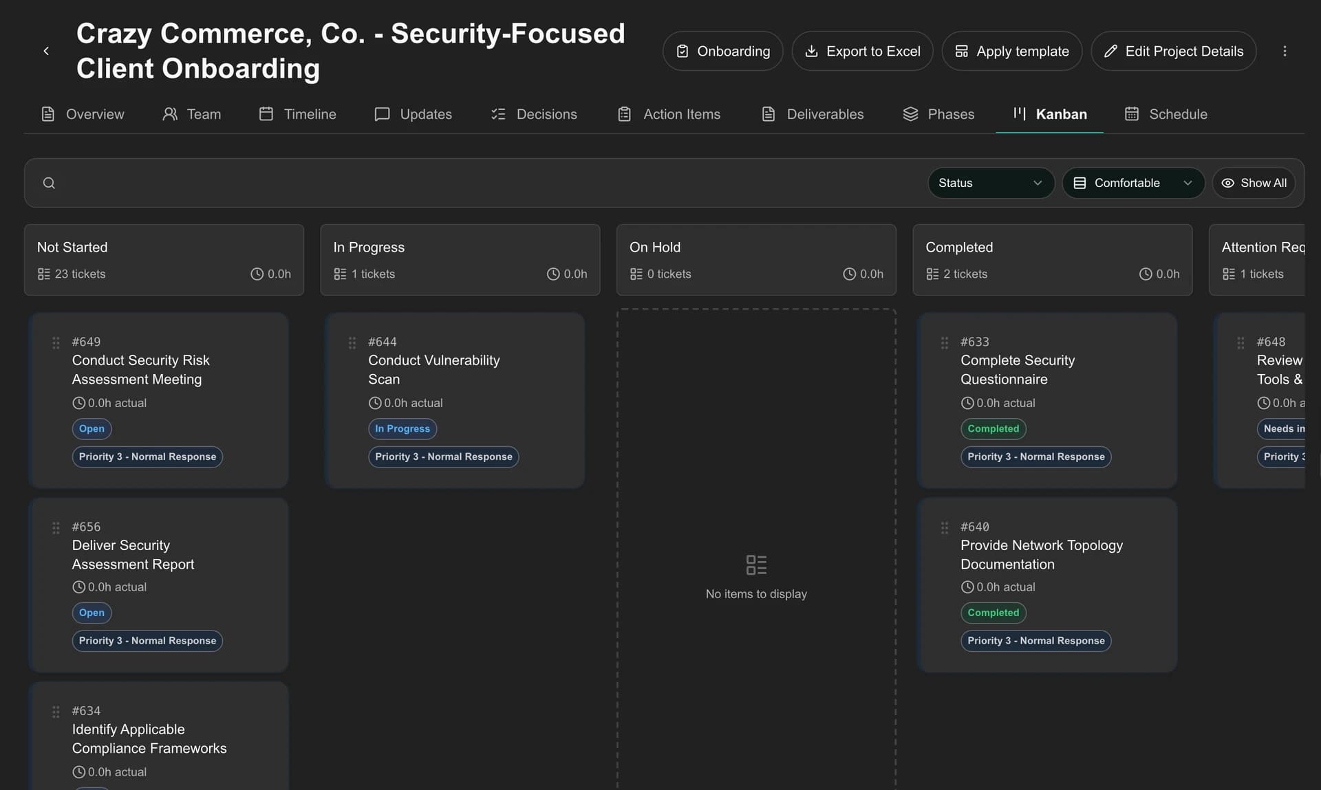The height and width of the screenshot is (790, 1321).
Task: Open the Comfortable density dropdown
Action: coord(1133,183)
